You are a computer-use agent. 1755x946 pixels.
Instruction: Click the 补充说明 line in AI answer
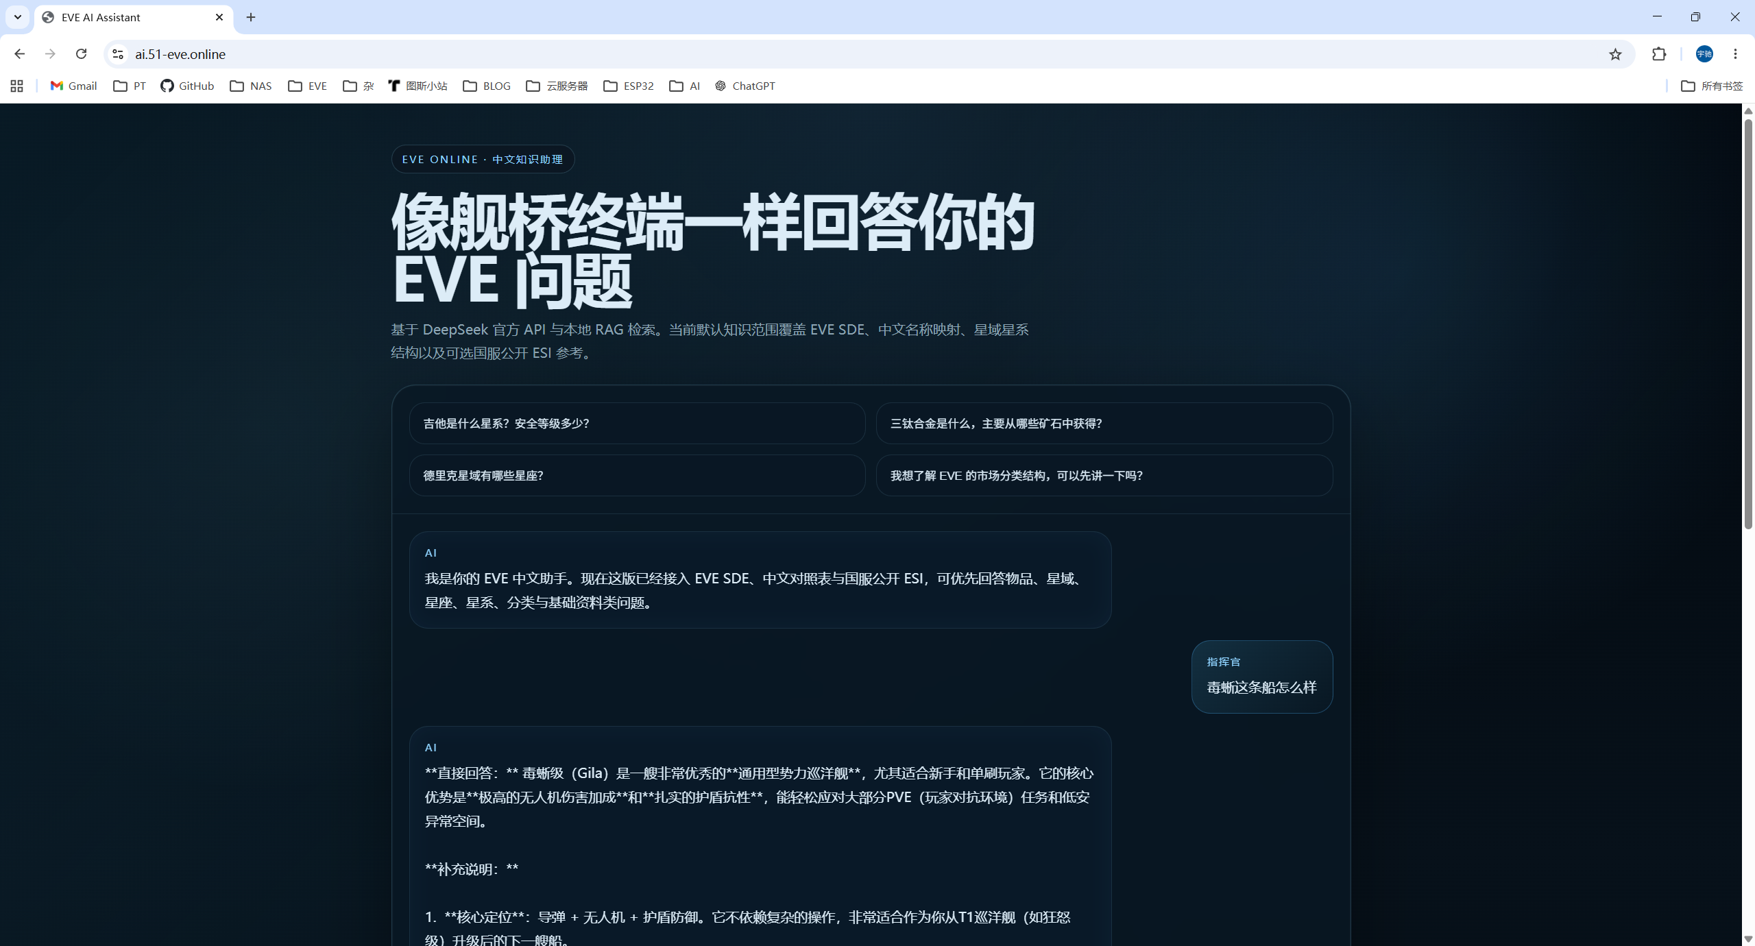472,869
